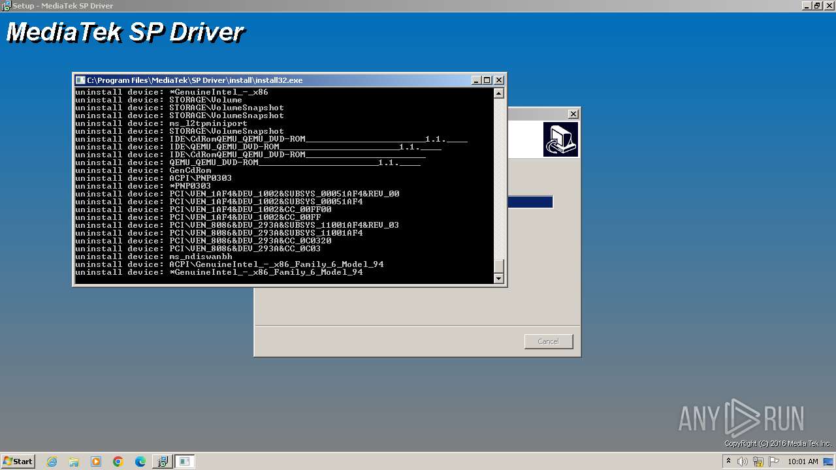Click Setup window title bar icon
This screenshot has width=836, height=470.
point(6,5)
